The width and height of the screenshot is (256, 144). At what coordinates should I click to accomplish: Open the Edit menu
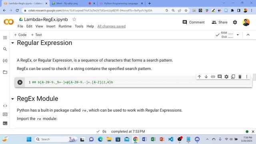click(29, 26)
